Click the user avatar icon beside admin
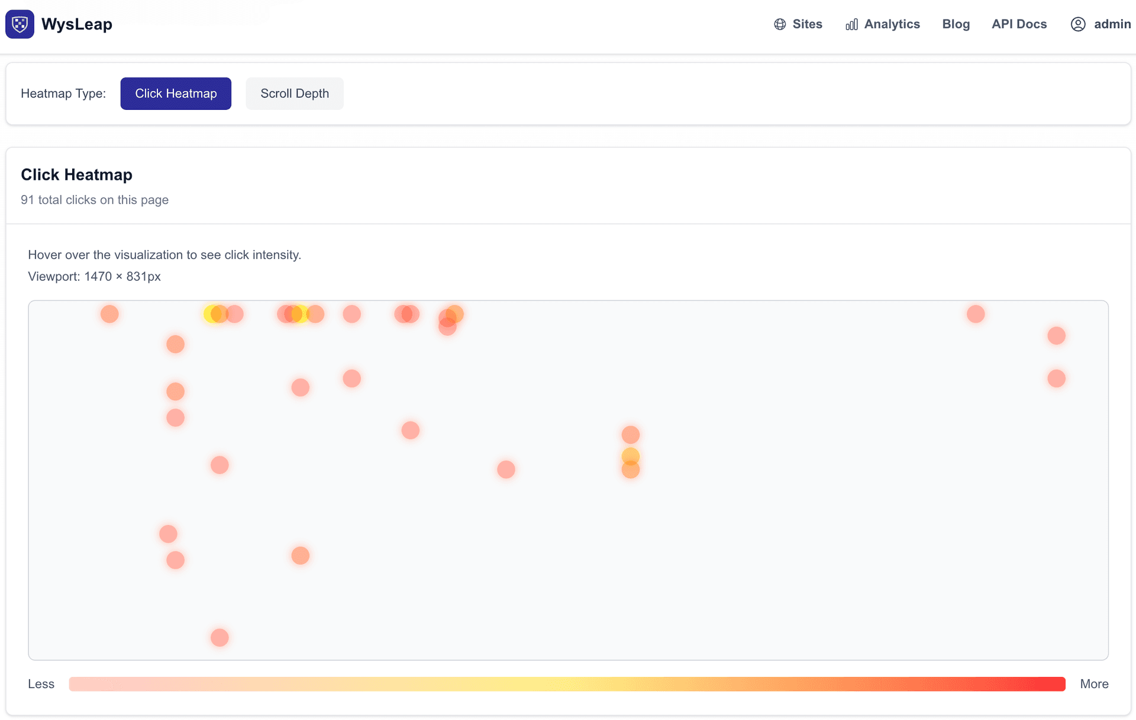Screen dimensions: 1136x720 point(1078,24)
